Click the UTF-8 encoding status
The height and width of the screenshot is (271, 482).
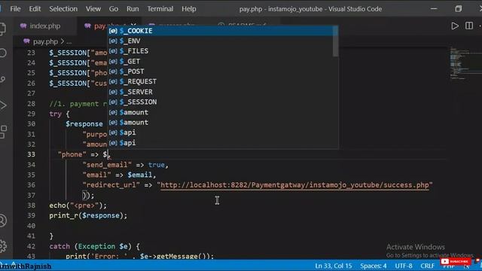[x=404, y=266]
